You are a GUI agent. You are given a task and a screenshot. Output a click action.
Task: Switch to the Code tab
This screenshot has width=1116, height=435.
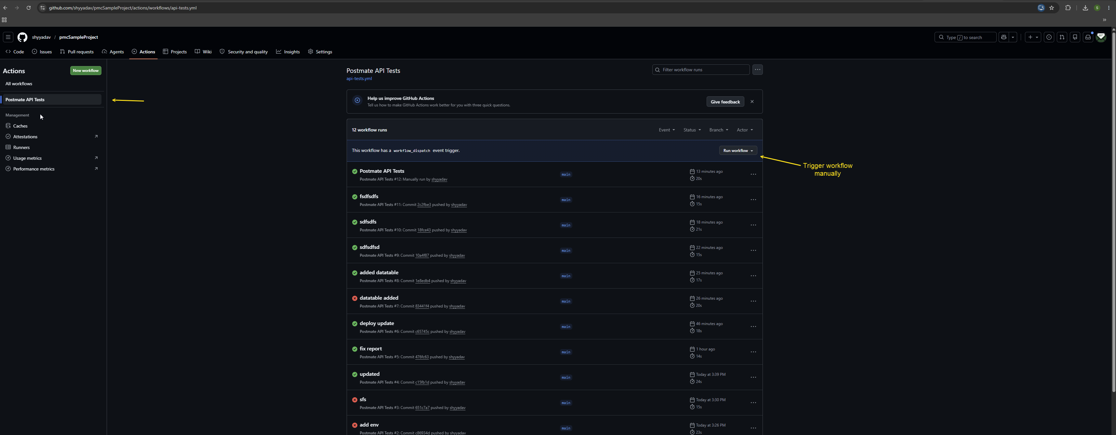tap(15, 51)
